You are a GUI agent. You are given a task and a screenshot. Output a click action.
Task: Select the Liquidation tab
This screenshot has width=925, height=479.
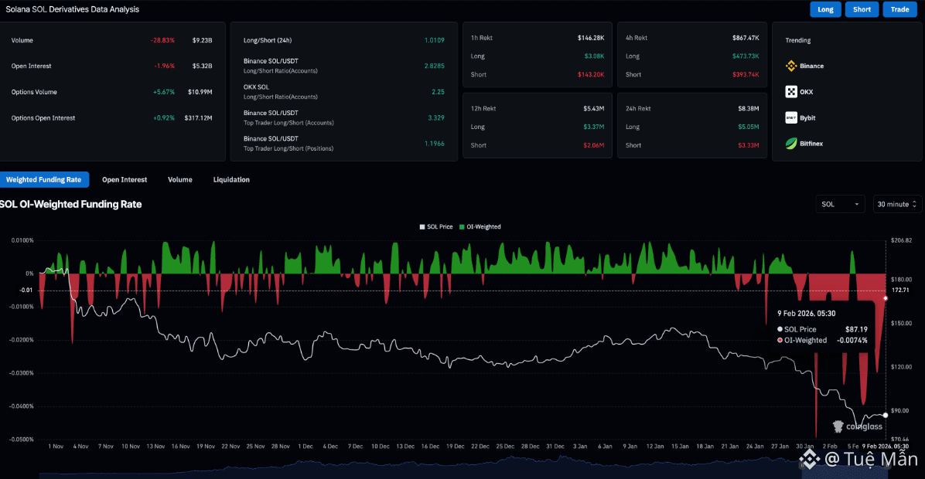pos(231,180)
